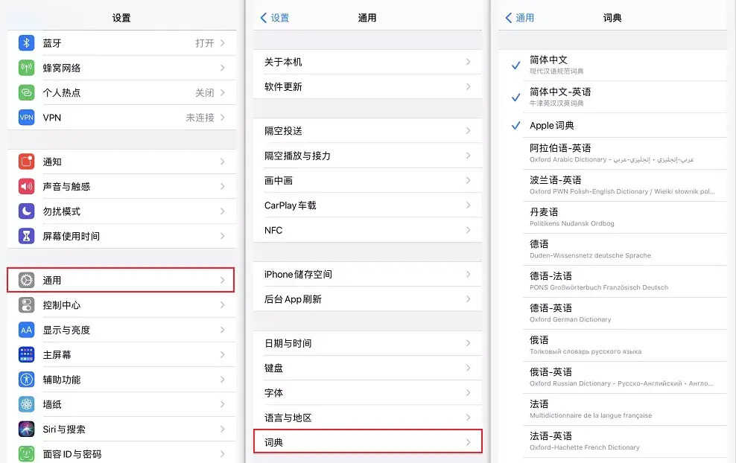
Task: Open 关于本机 via its chevron
Action: pyautogui.click(x=468, y=62)
